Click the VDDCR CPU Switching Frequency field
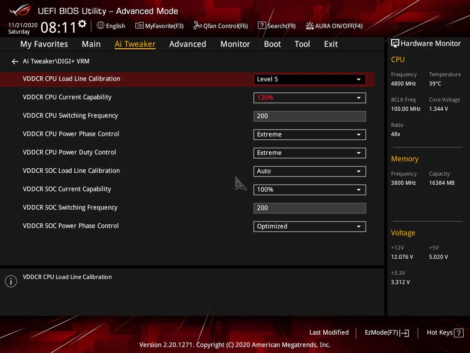The image size is (470, 353). click(310, 116)
